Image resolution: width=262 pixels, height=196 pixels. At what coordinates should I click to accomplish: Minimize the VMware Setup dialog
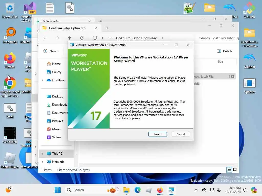(x=165, y=45)
